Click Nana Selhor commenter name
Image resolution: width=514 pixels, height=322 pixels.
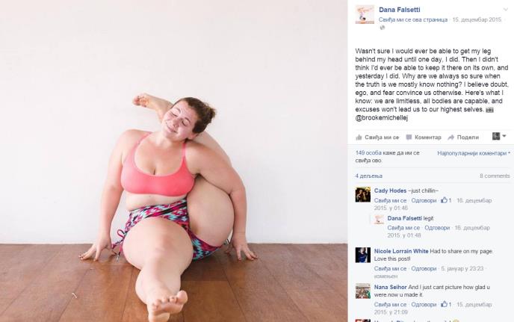391,287
